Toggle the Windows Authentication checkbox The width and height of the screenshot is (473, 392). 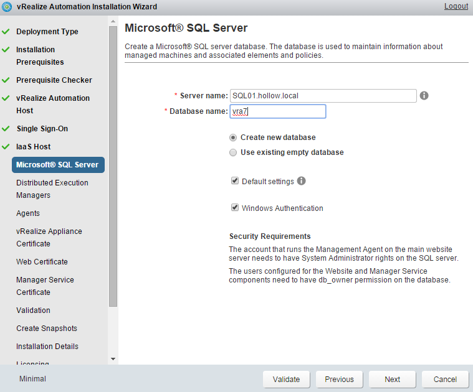tap(235, 208)
